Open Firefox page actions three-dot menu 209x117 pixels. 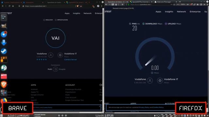click(171, 4)
